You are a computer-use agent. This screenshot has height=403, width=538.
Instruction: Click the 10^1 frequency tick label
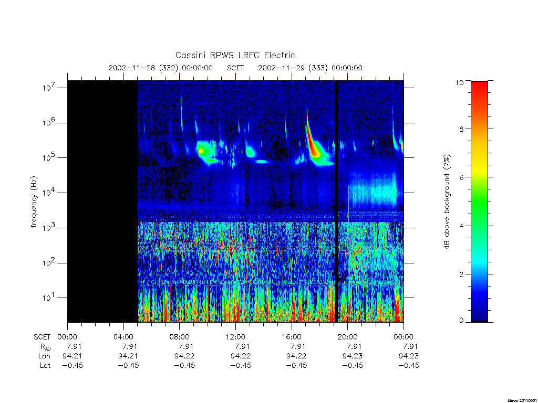pos(49,298)
